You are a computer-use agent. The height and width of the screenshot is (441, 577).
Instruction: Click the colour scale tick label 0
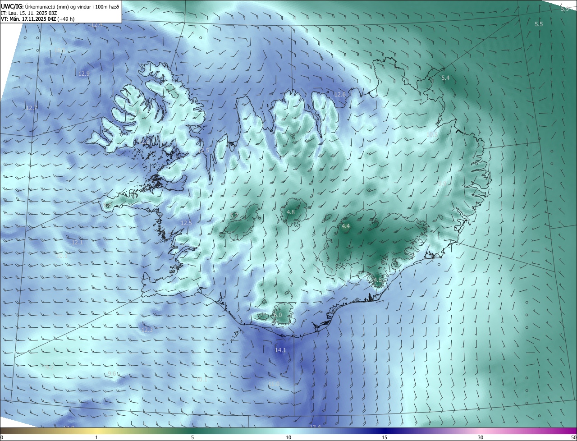tap(2, 437)
